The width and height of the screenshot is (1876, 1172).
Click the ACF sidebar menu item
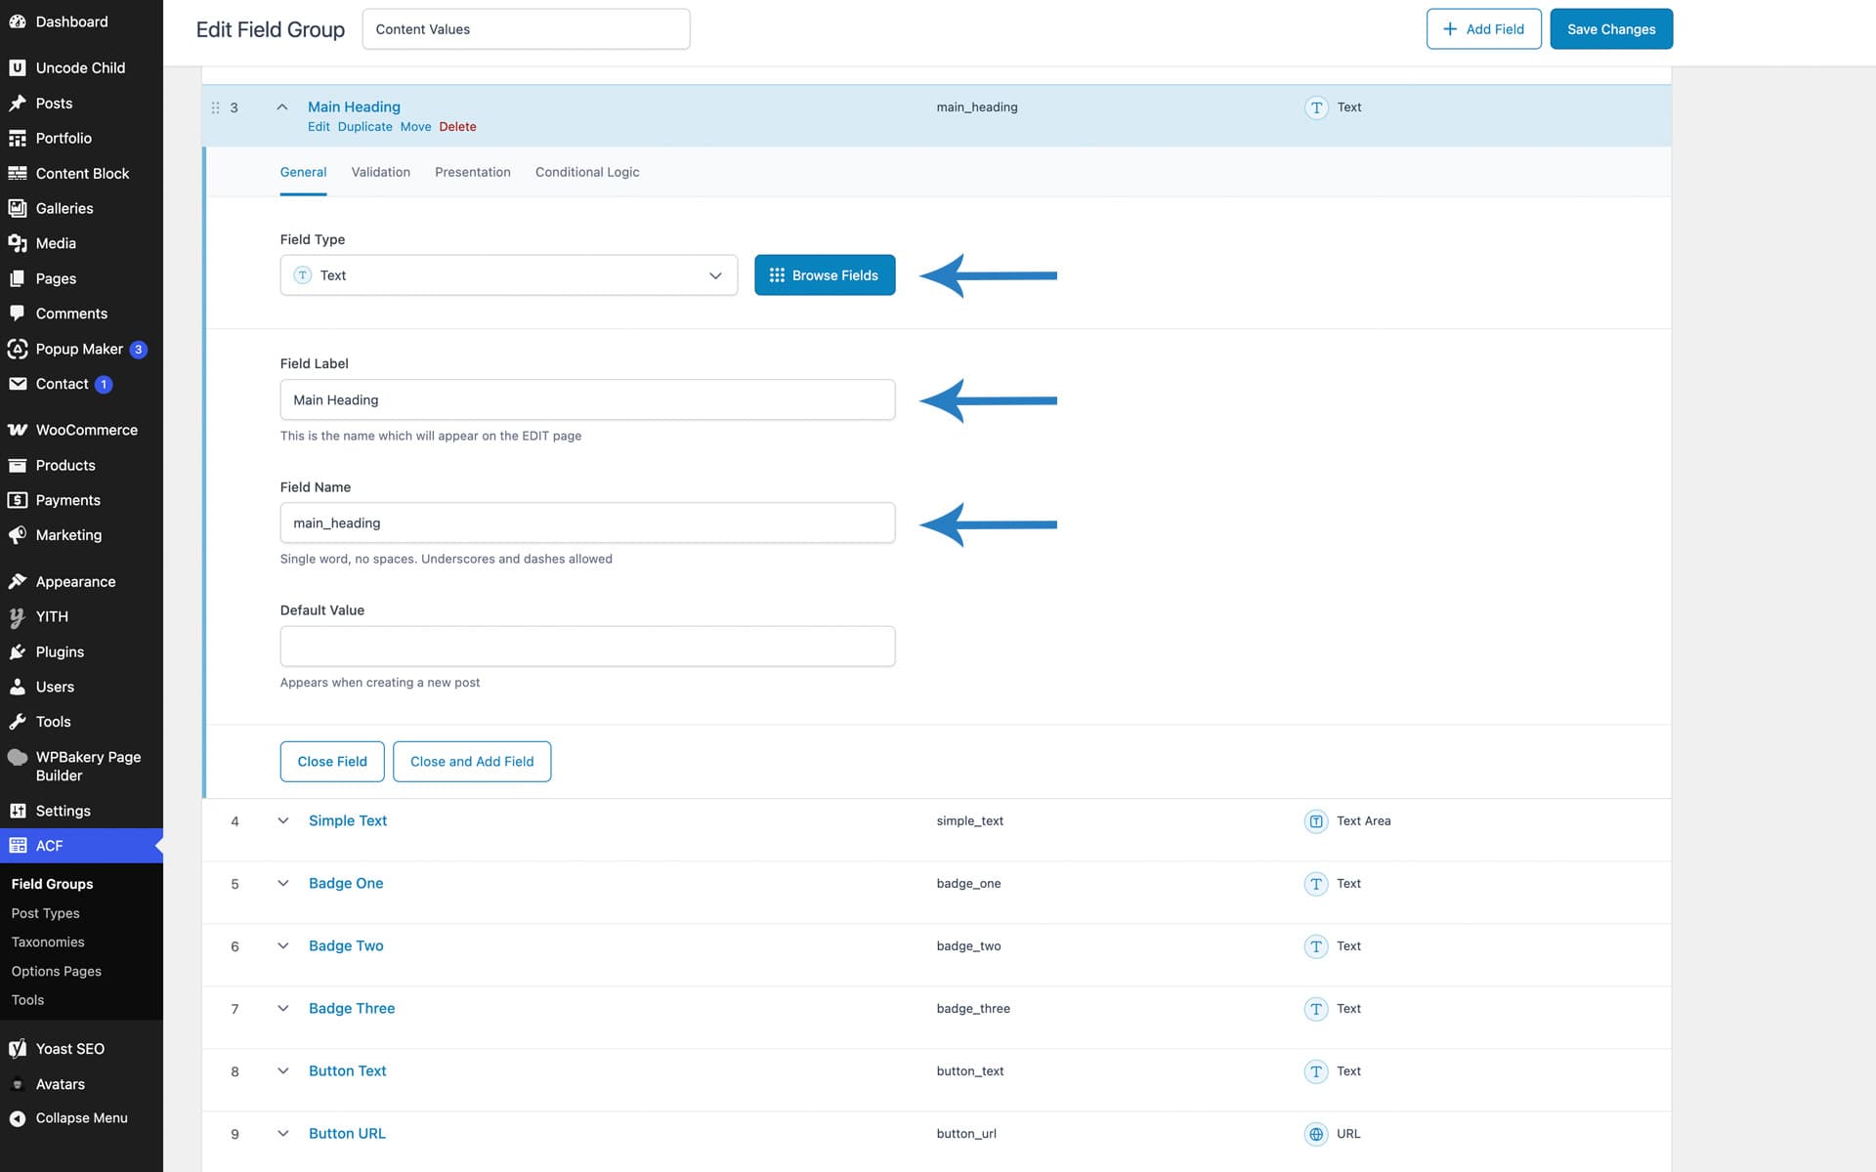pyautogui.click(x=81, y=846)
